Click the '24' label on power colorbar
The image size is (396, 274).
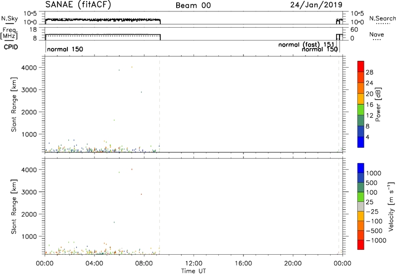[369, 83]
